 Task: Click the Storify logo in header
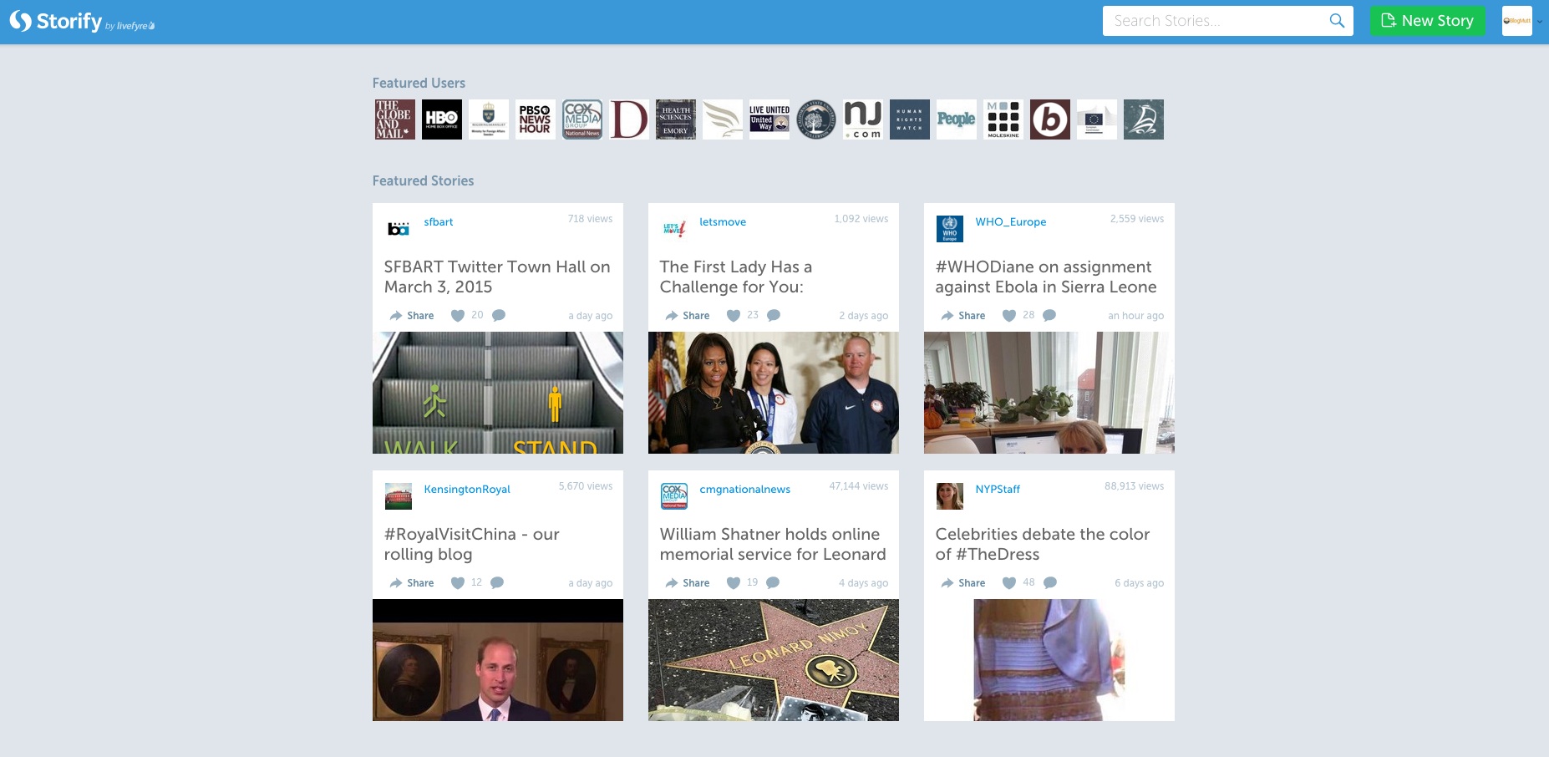click(82, 22)
